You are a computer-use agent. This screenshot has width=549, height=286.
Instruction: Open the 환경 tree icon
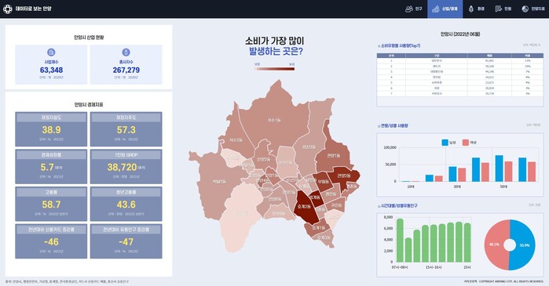coord(471,9)
